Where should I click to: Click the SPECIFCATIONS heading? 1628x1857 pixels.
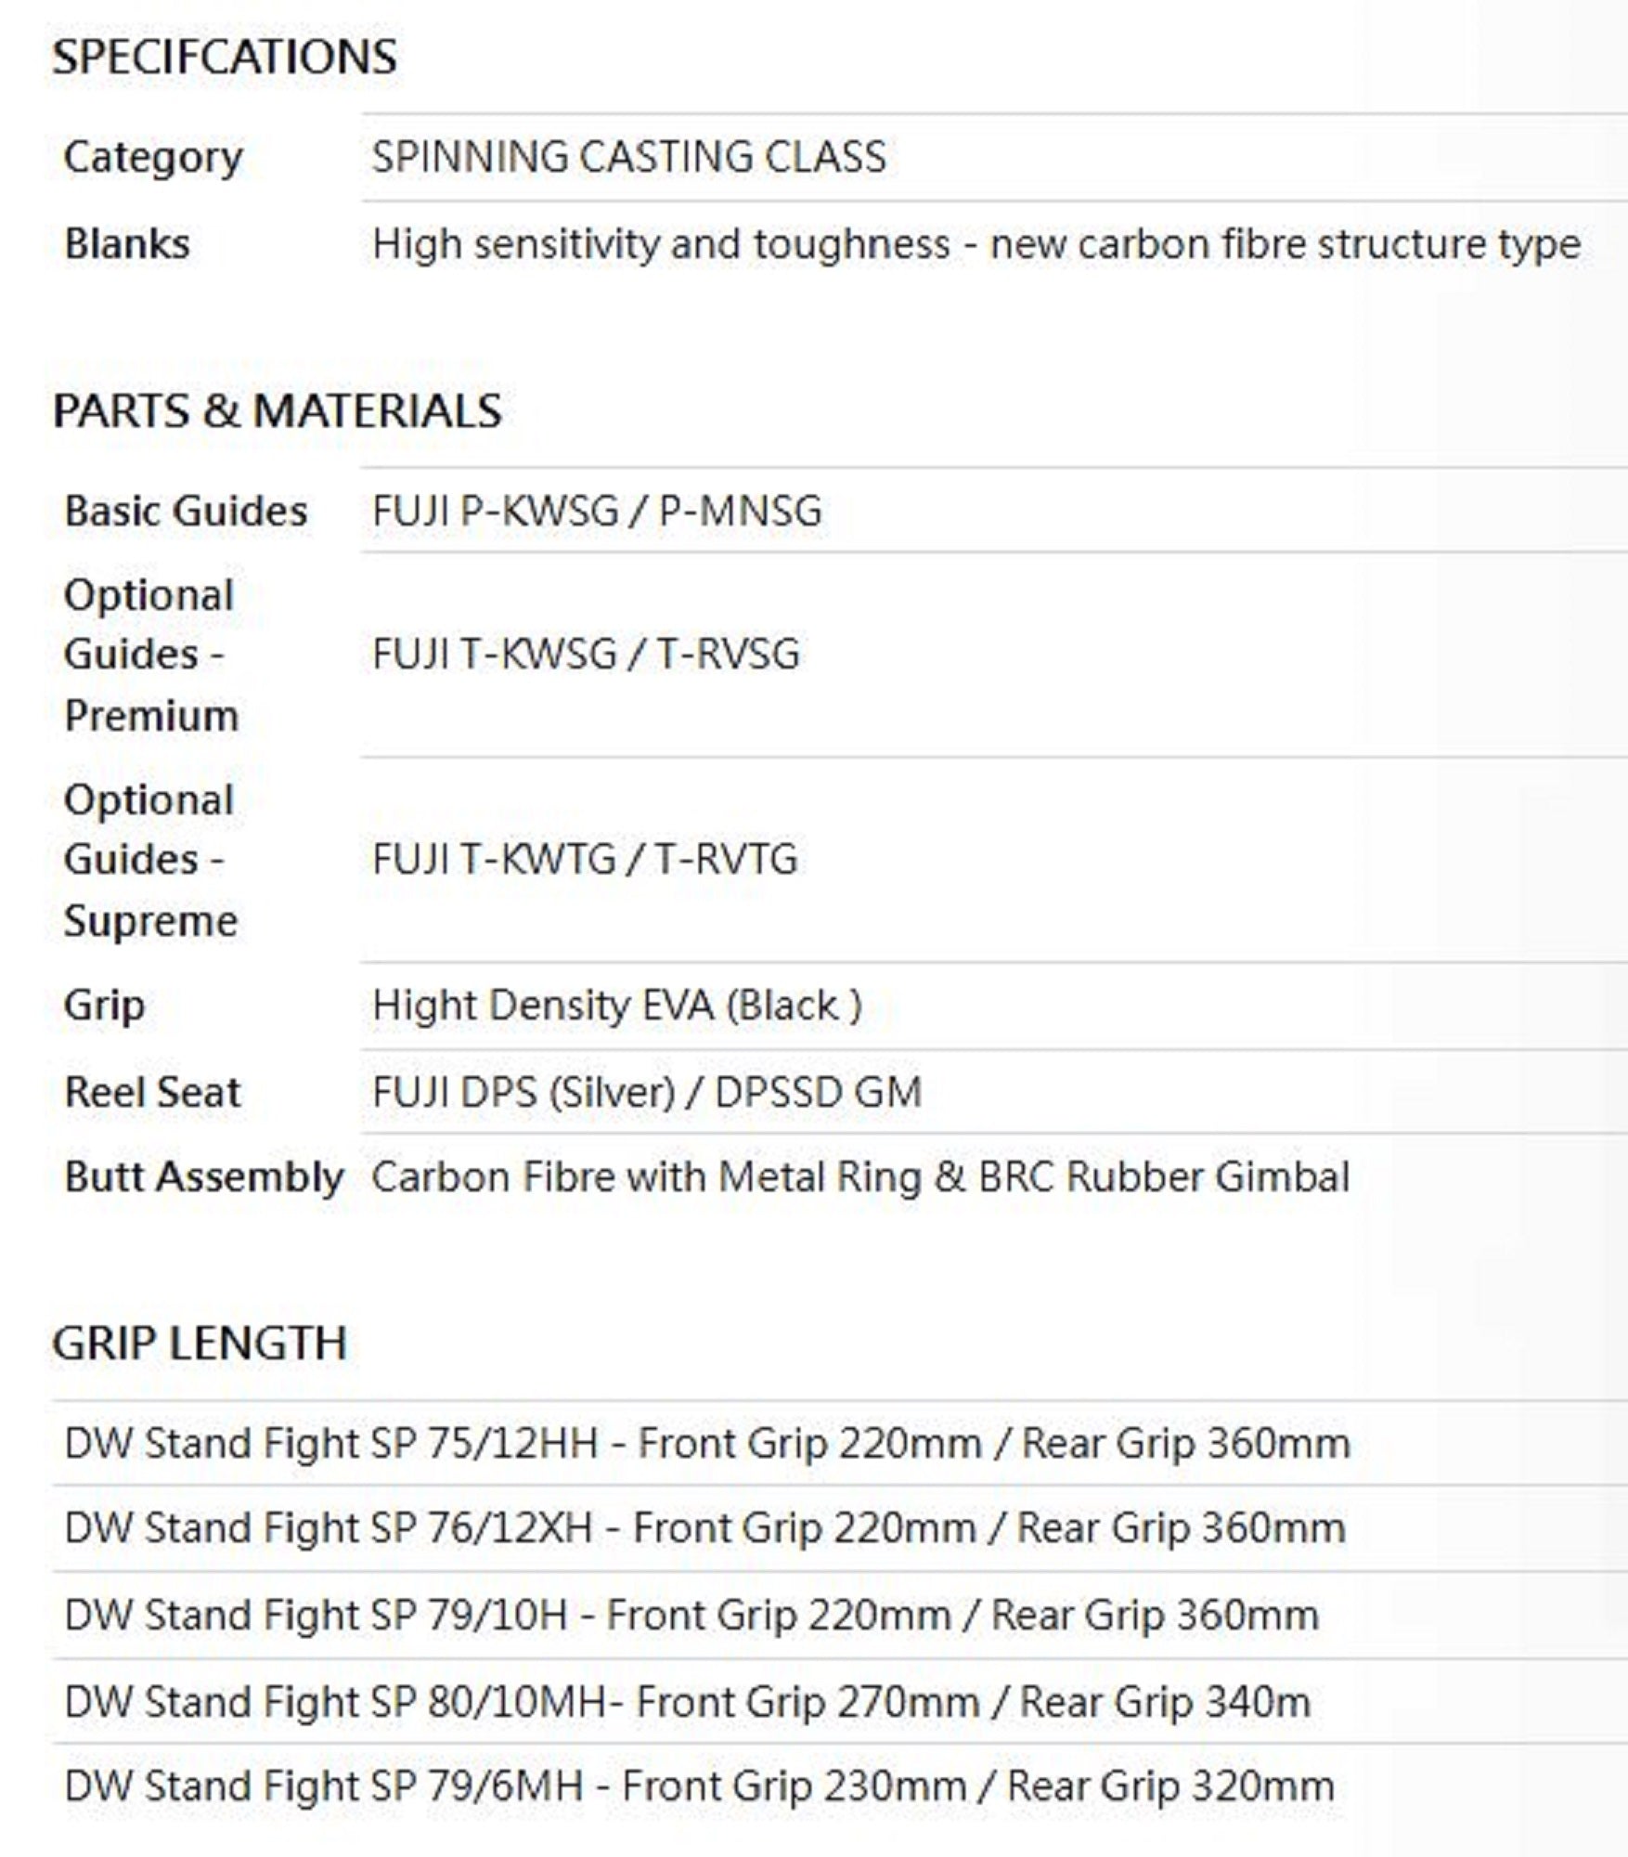coord(224,58)
